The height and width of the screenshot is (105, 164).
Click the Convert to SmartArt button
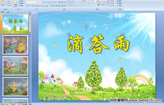pyautogui.click(x=74, y=6)
